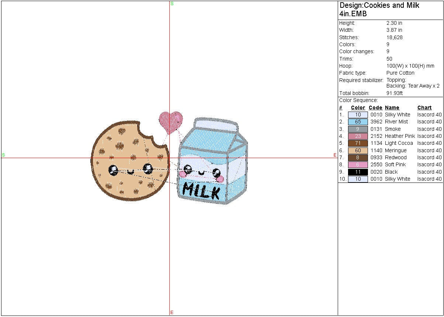Click the underlined Code column header
The width and height of the screenshot is (444, 317).
coord(375,108)
